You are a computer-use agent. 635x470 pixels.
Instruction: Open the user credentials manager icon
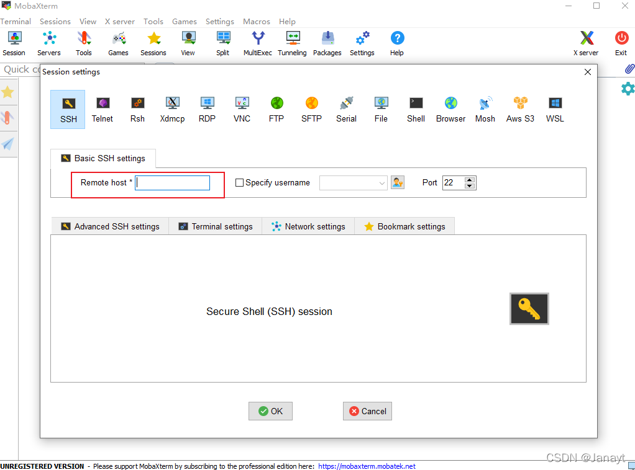[398, 183]
